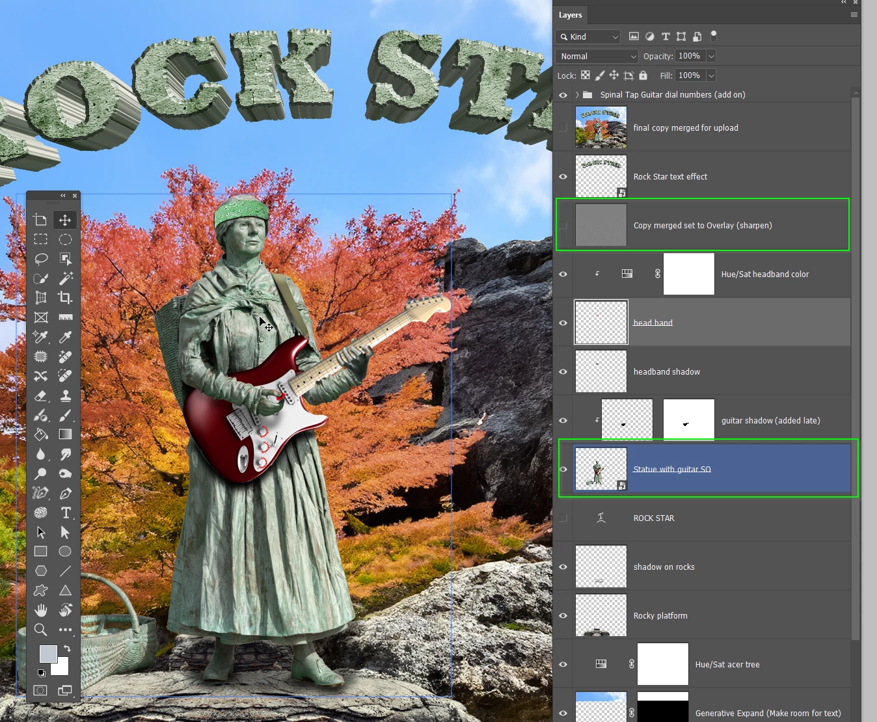Turn layer filtering switch on or off
The height and width of the screenshot is (722, 877).
(714, 36)
